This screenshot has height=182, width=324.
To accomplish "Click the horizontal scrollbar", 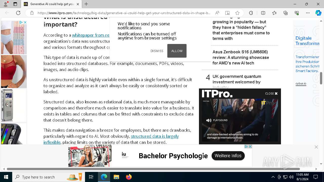I will (153, 169).
